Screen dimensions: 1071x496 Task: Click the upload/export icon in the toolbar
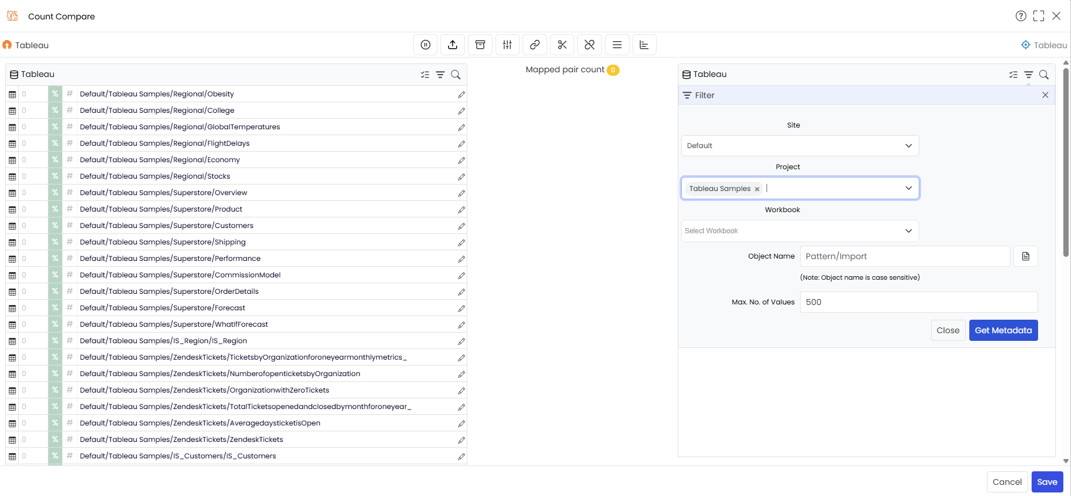(x=453, y=45)
